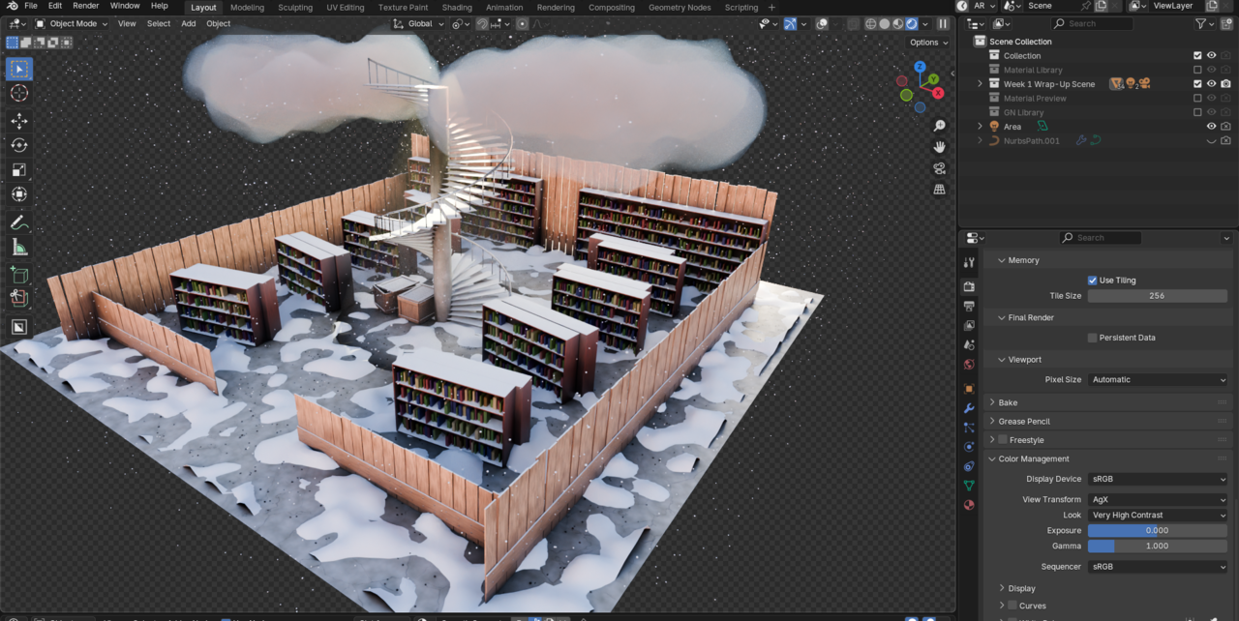This screenshot has width=1239, height=621.
Task: Click the Blender logo menu icon
Action: coord(12,6)
